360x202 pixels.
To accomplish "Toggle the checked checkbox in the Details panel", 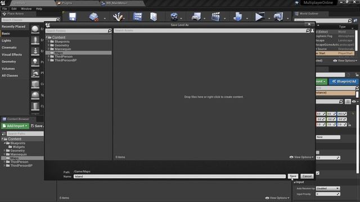I will point(317,173).
